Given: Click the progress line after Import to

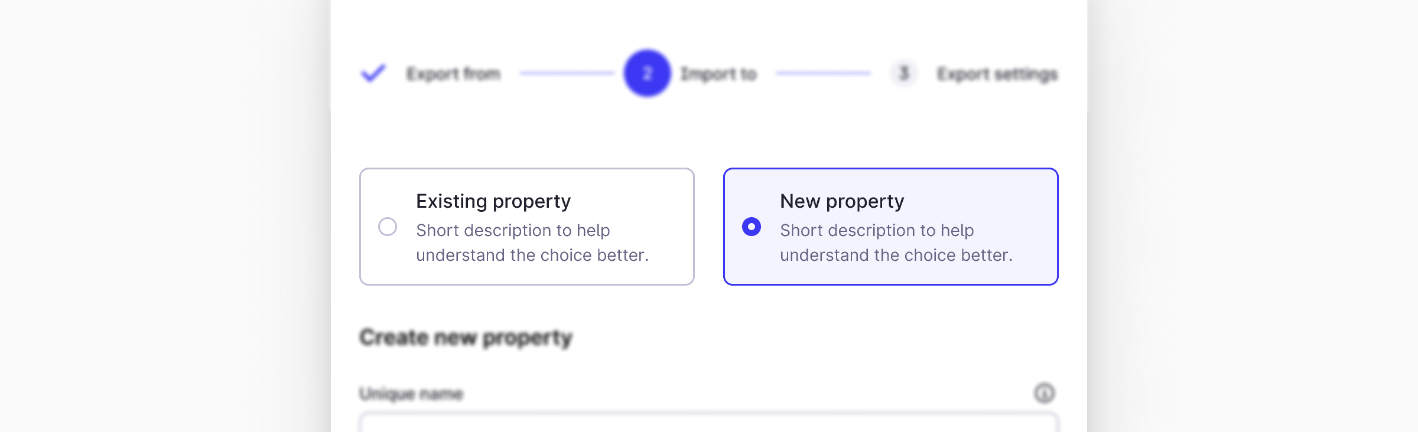Looking at the screenshot, I should point(823,73).
